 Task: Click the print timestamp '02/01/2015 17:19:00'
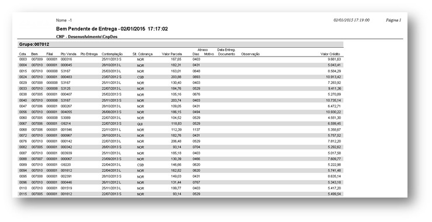pos(351,20)
